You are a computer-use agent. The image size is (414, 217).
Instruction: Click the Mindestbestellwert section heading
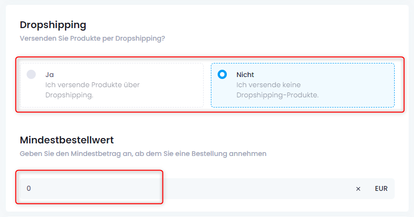pos(67,140)
